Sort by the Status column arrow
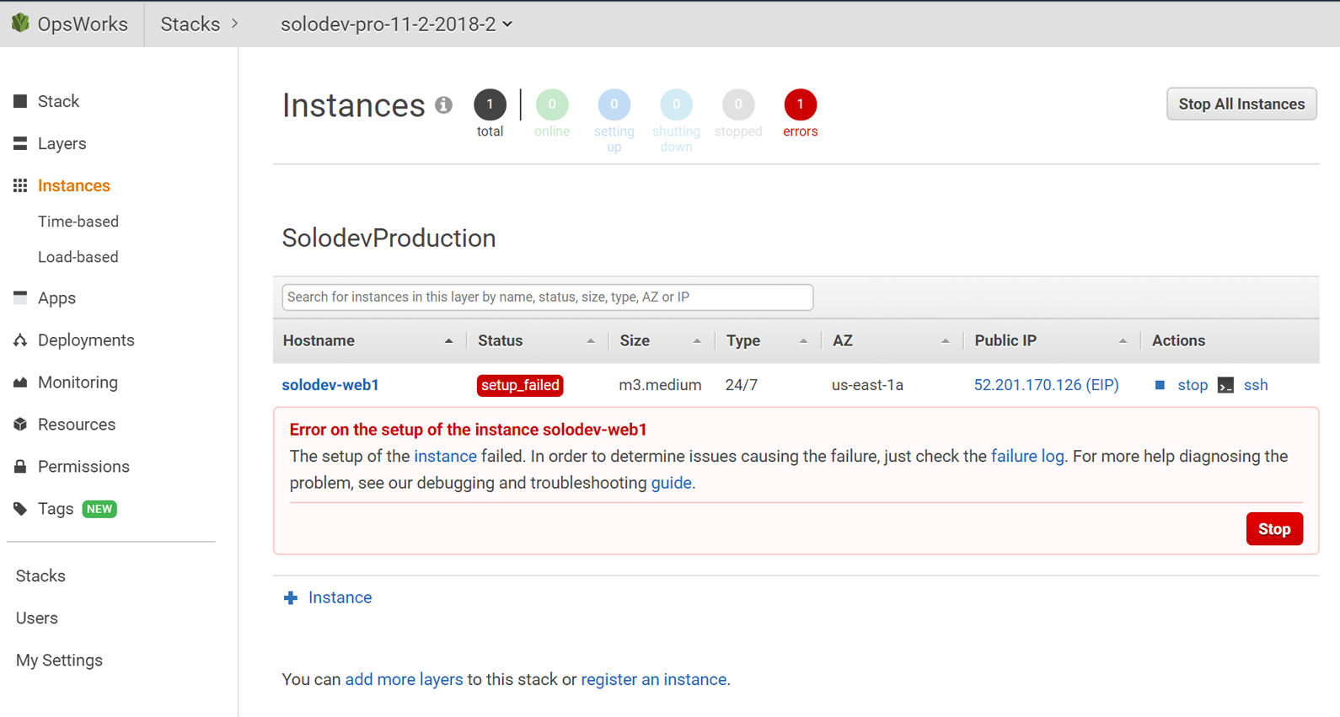 click(590, 341)
